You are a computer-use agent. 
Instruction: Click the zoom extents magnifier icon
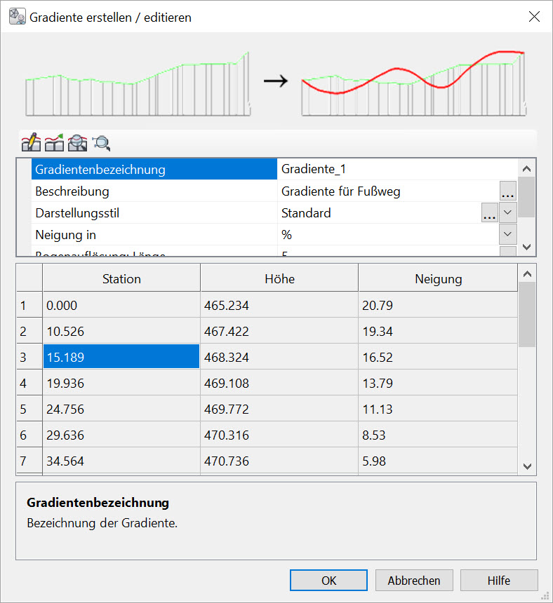(102, 143)
